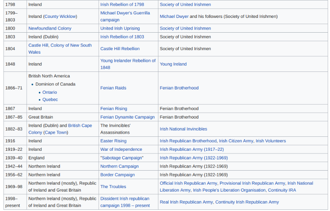
Task: Select the 'British North America' text
Action: click(x=49, y=76)
